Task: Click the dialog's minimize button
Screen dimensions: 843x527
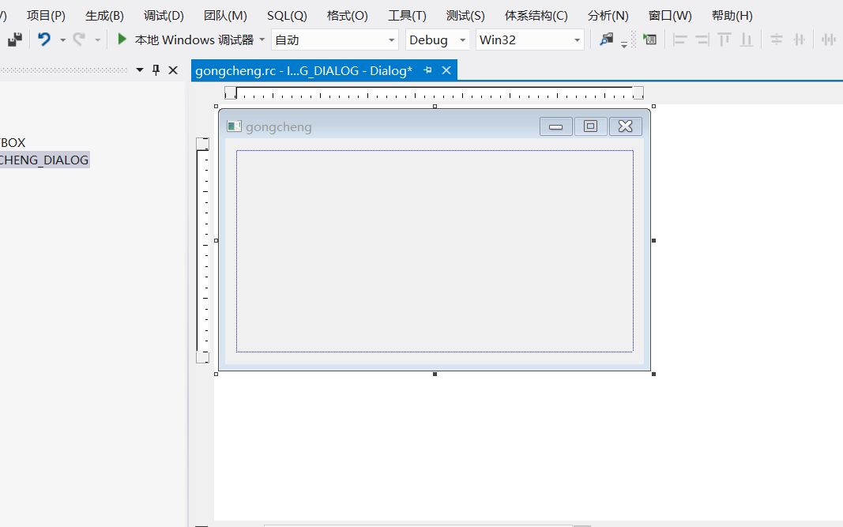Action: click(556, 126)
